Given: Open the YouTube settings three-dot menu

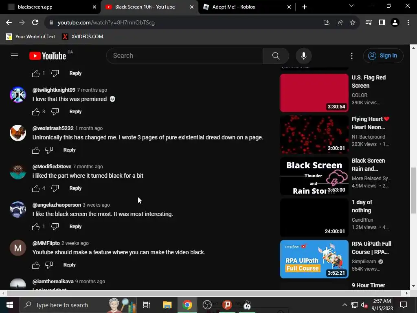Looking at the screenshot, I should click(351, 55).
